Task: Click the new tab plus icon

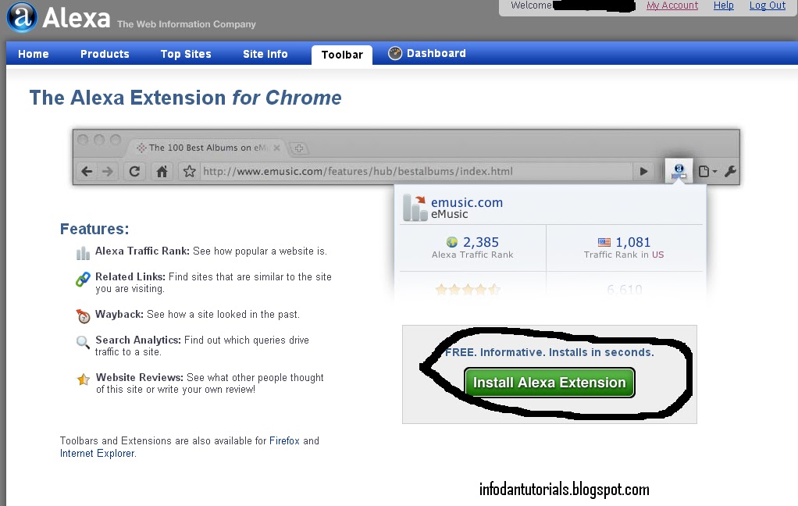Action: pos(299,148)
